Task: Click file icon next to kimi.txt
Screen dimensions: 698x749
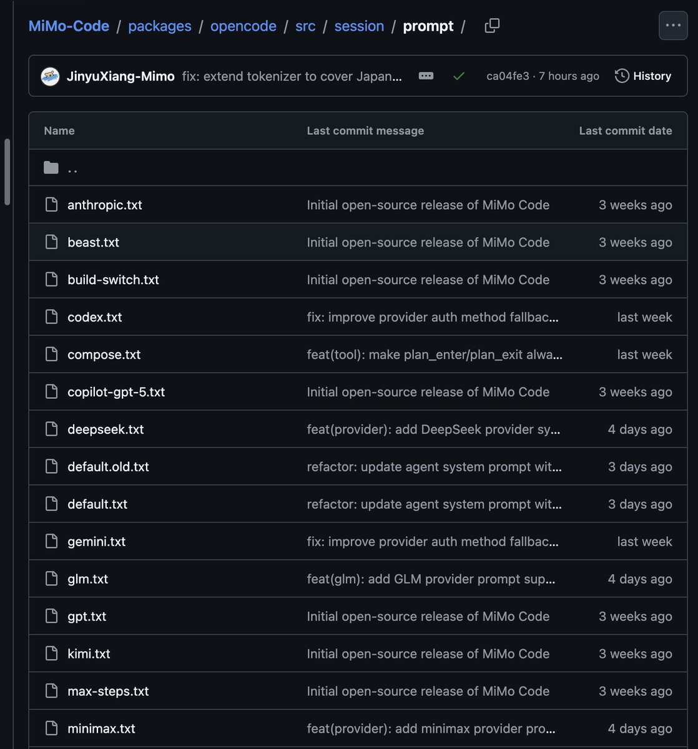Action: pyautogui.click(x=51, y=654)
